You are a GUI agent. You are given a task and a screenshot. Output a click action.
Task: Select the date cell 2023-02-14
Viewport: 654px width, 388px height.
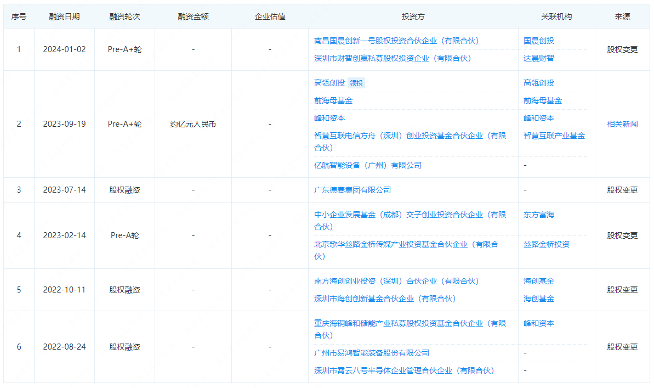[64, 235]
